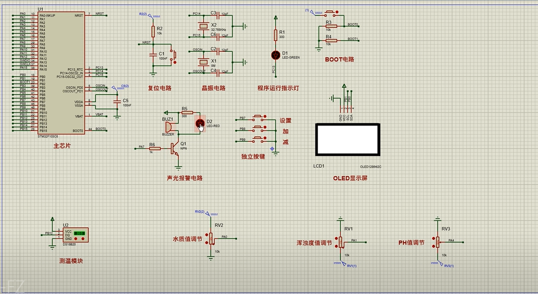Click the RV2(2) voltage probe marker
Image resolution: width=538 pixels, height=294 pixels.
point(206,213)
